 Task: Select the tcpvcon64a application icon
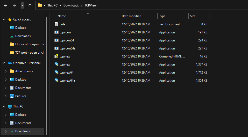56,48
